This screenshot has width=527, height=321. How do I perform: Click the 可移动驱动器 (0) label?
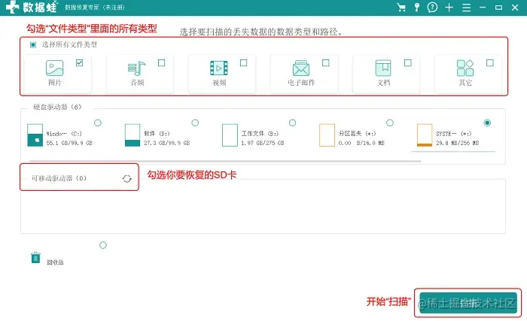59,178
